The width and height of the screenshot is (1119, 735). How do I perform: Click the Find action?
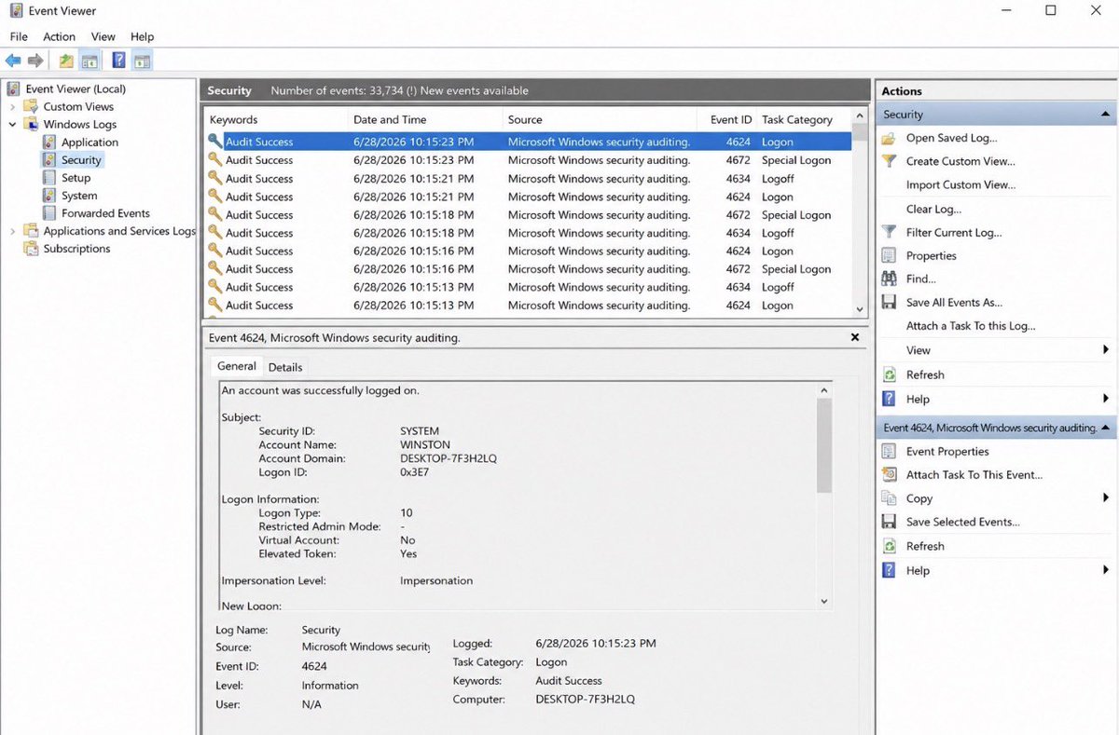920,279
